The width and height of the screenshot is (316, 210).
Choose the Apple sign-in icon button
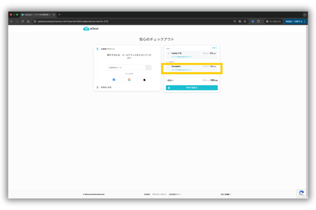pyautogui.click(x=144, y=80)
